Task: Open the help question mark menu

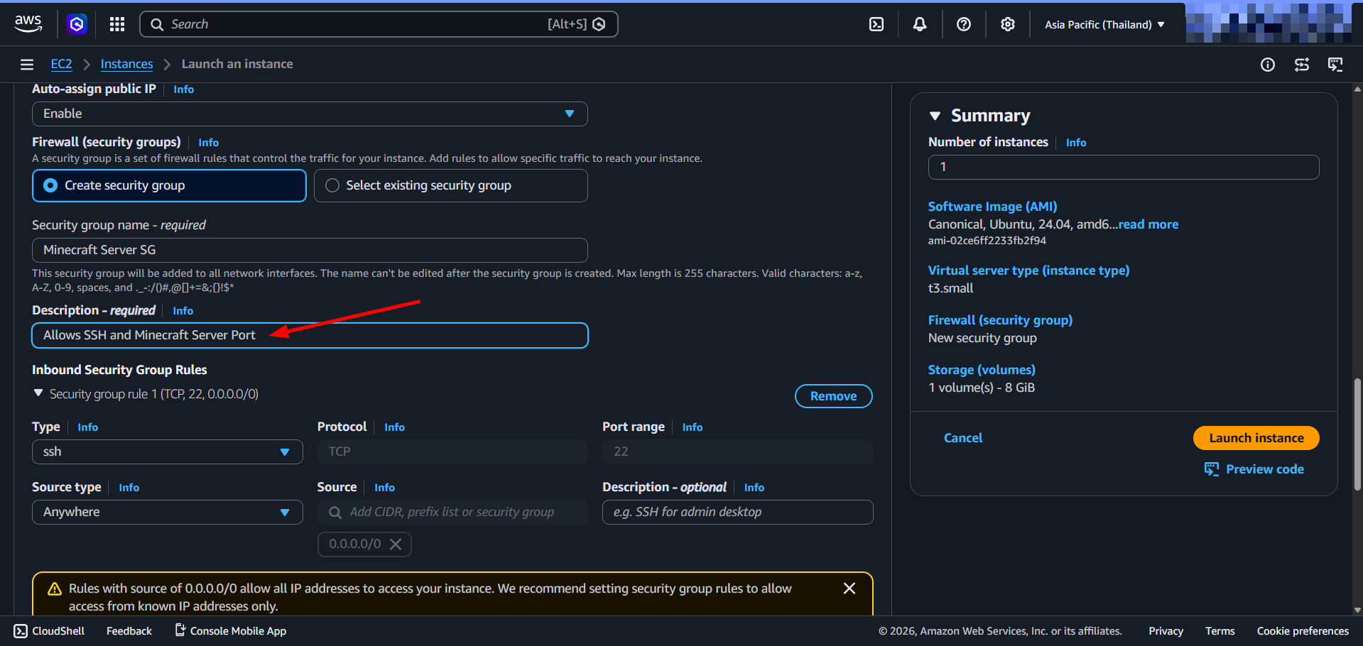Action: (964, 24)
